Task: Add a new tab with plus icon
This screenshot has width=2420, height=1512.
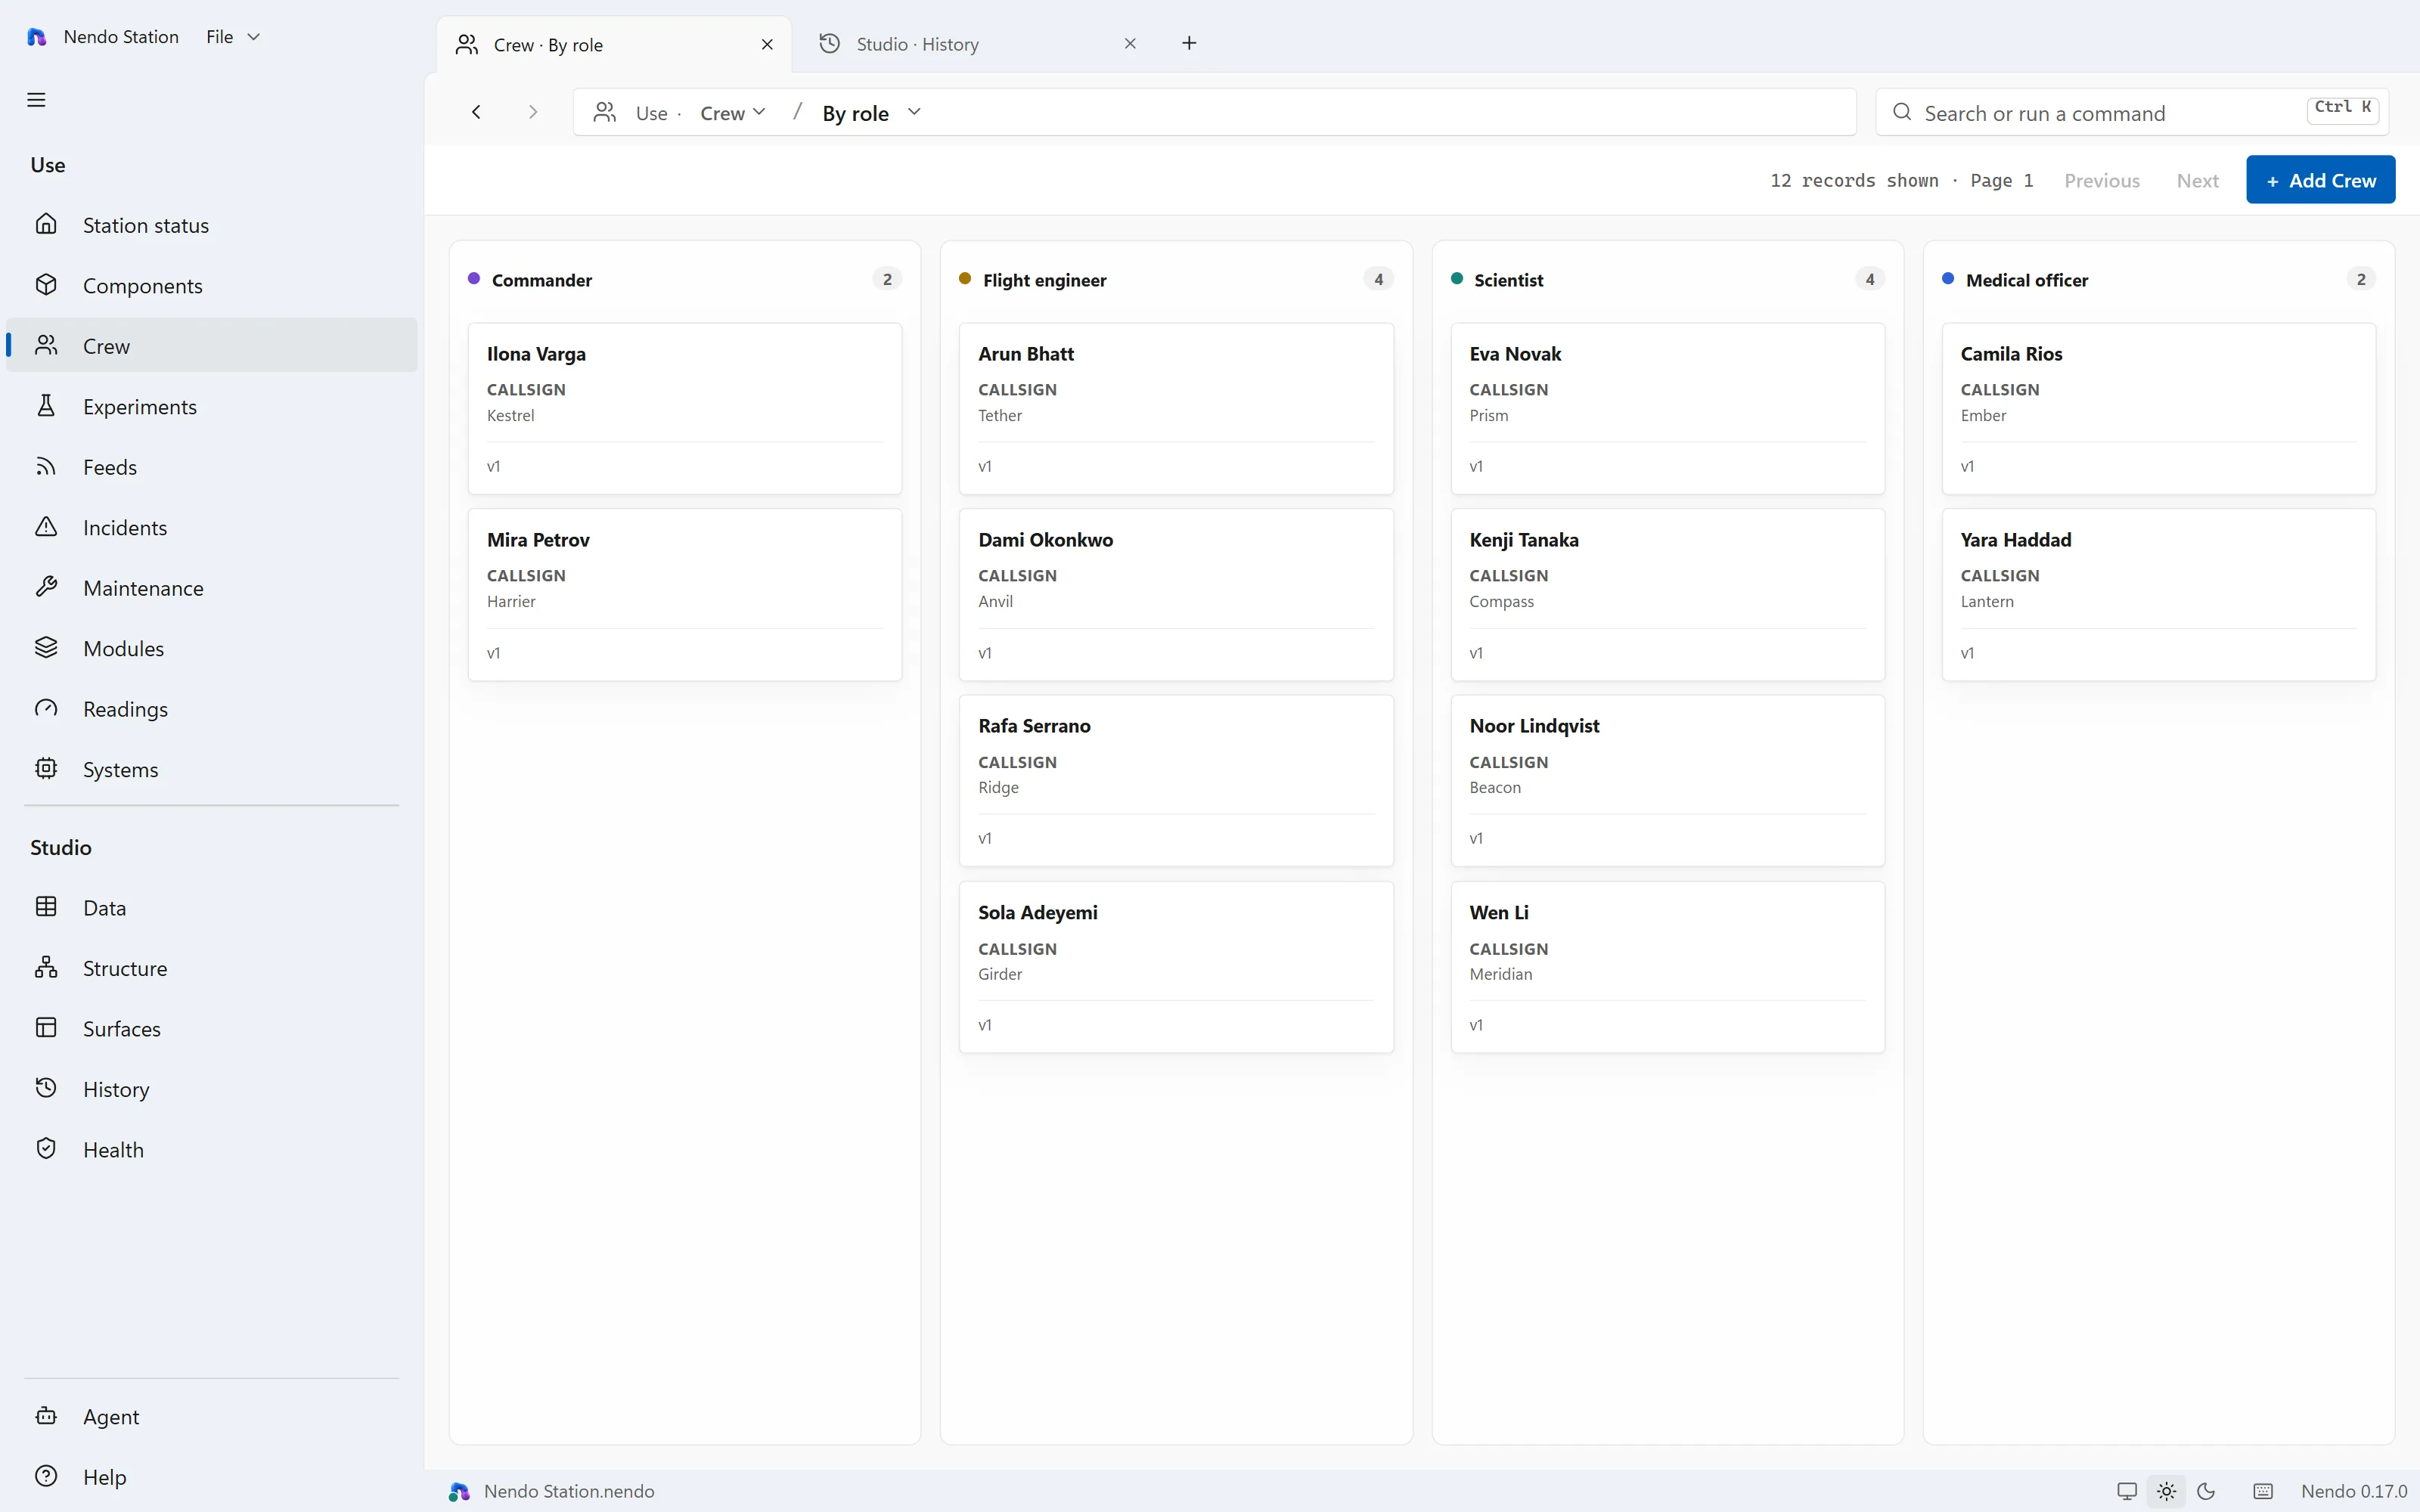Action: [x=1189, y=43]
